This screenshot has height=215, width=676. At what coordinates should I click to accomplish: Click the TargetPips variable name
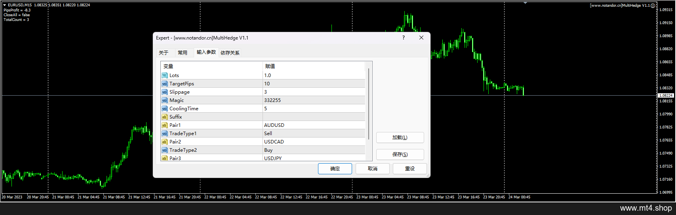tap(182, 84)
